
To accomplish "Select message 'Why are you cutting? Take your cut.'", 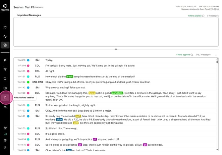I will pos(65,87).
